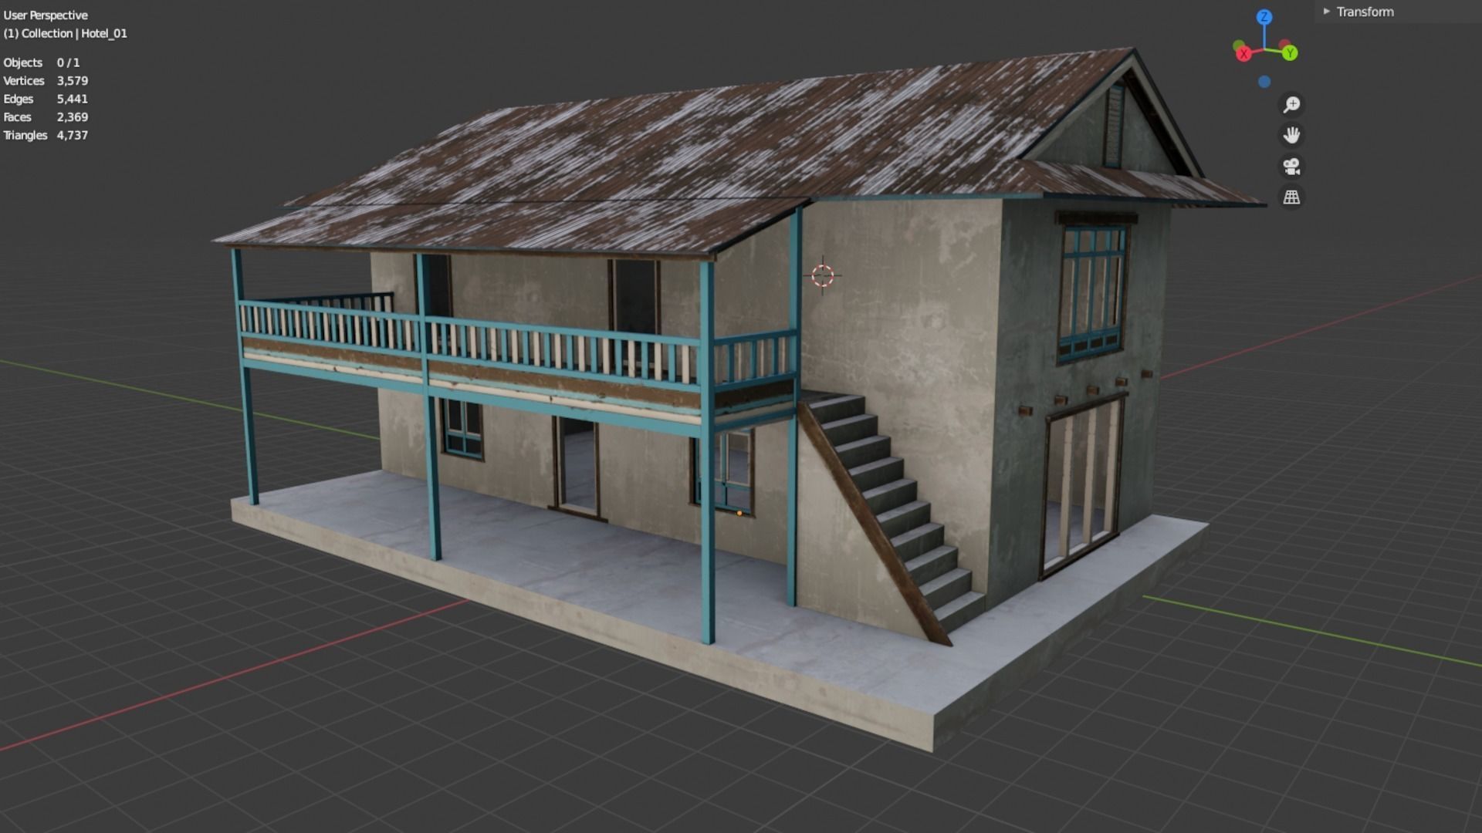
Task: Click the negative X dark red gizmo dot
Action: click(1284, 45)
